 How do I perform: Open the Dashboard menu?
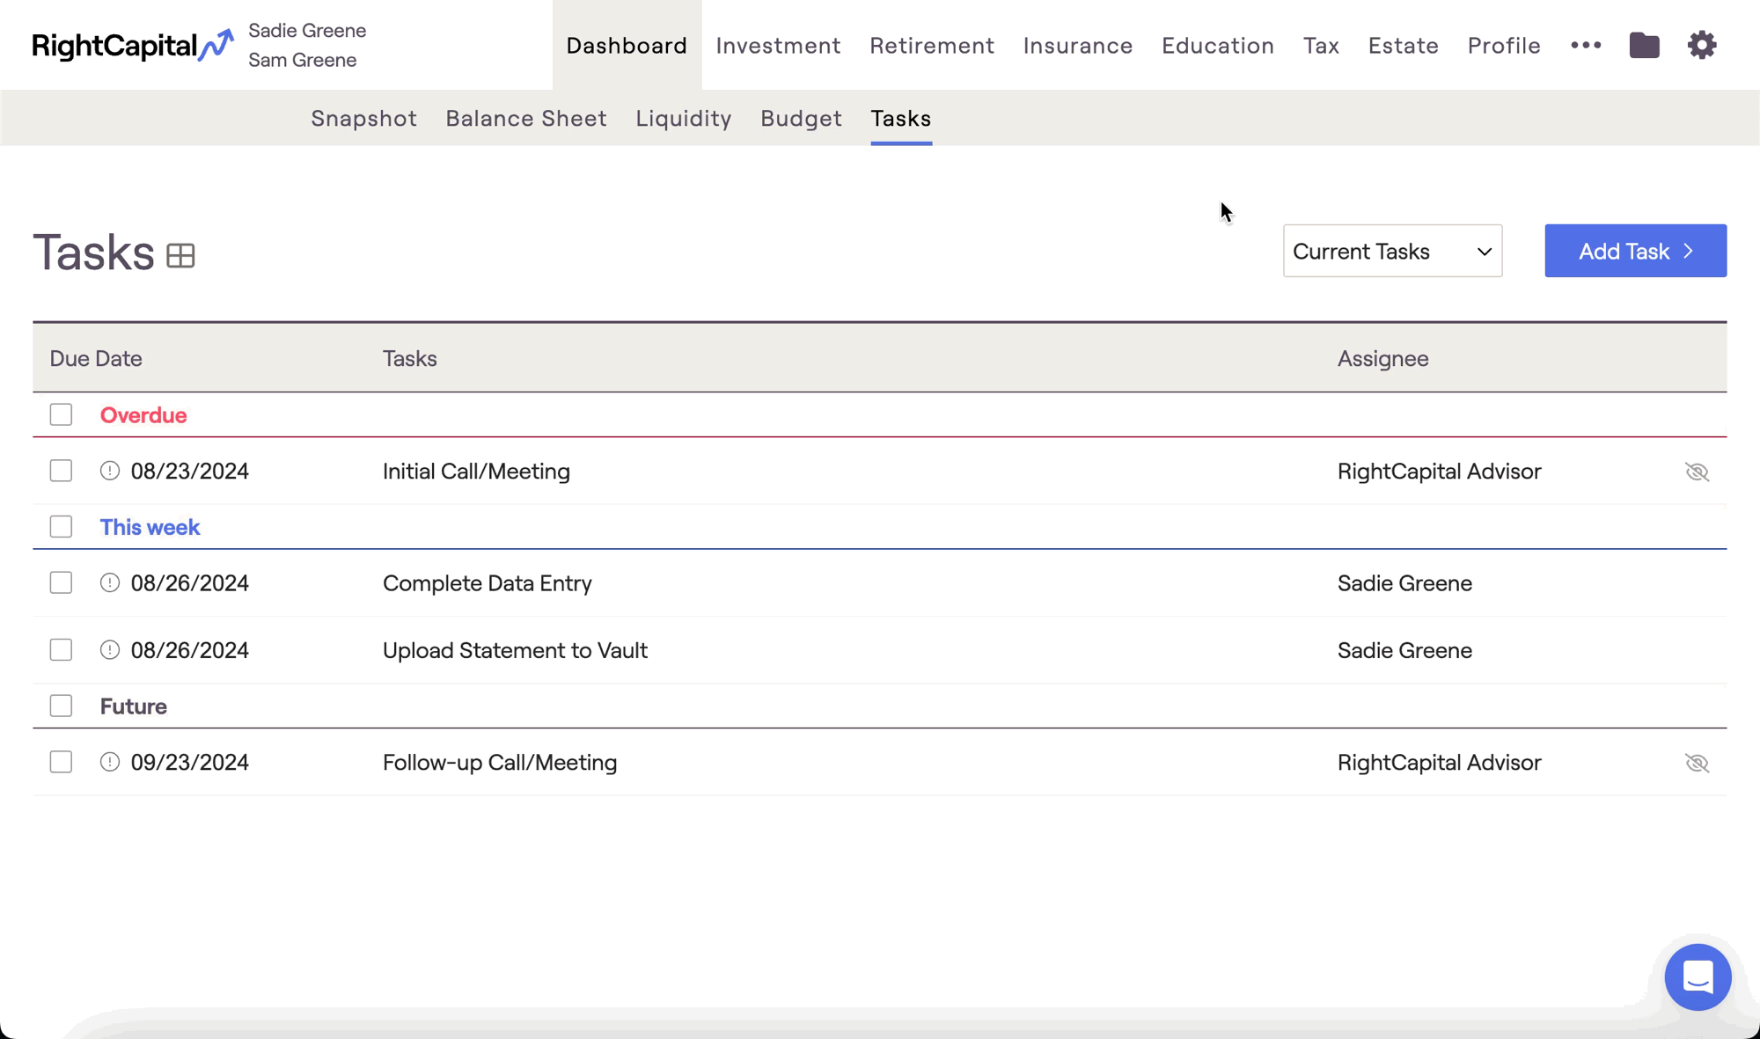pos(627,45)
